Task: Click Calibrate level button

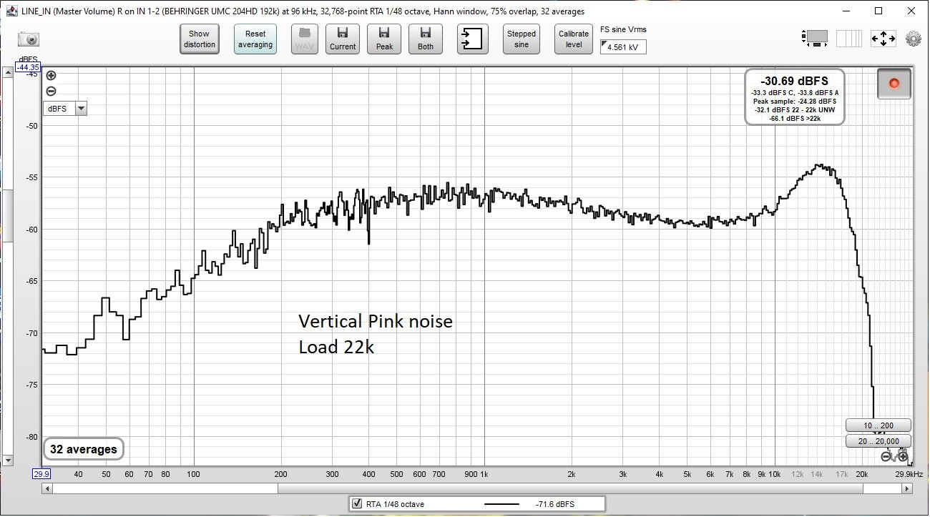Action: click(574, 39)
